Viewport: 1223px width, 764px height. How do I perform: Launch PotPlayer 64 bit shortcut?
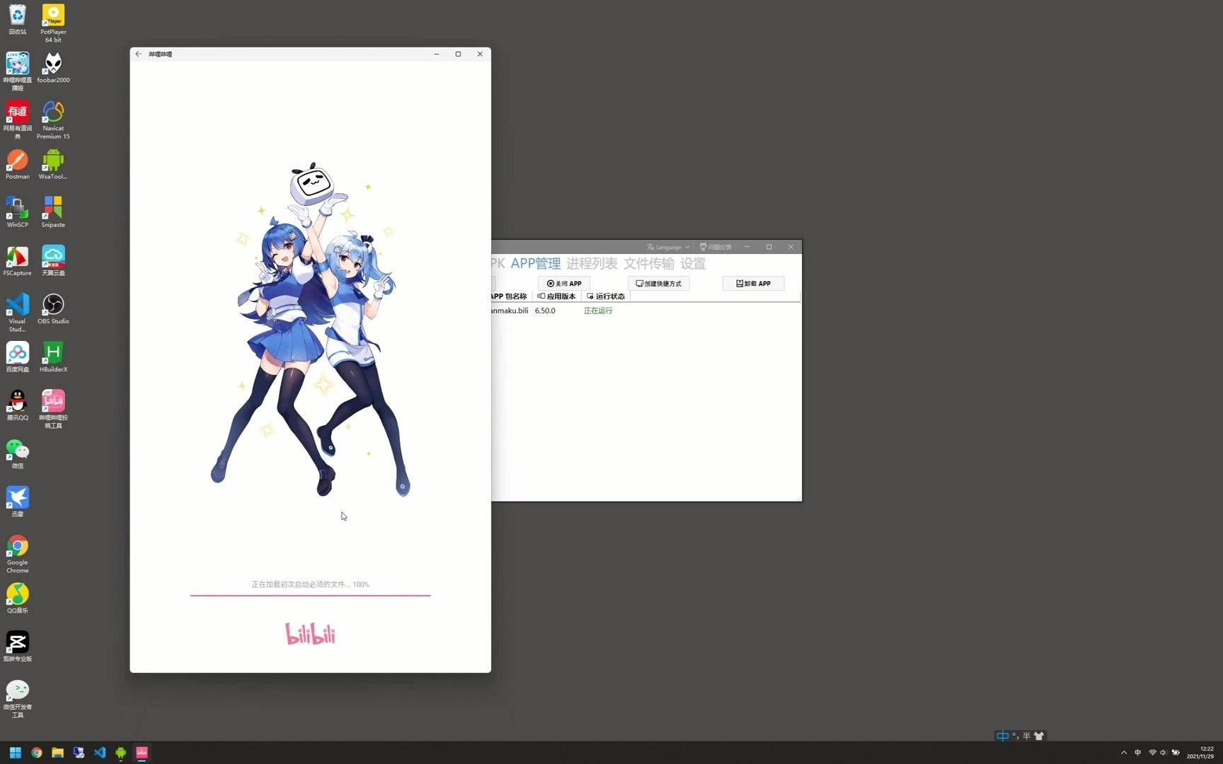[x=53, y=23]
